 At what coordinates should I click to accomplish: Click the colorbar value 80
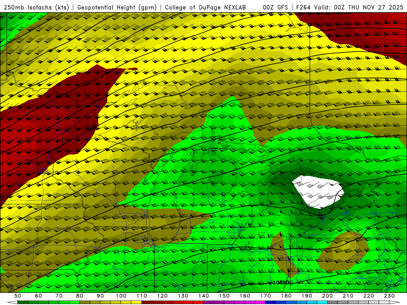tap(80, 296)
